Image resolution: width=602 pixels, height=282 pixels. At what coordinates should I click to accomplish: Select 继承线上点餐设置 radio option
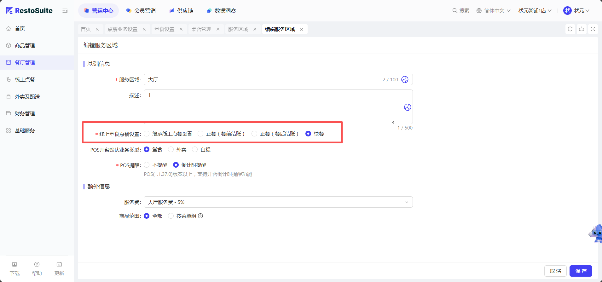coord(147,134)
